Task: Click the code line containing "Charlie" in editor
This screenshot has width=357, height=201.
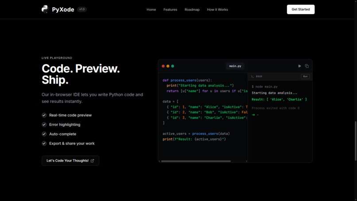Action: tap(207, 118)
